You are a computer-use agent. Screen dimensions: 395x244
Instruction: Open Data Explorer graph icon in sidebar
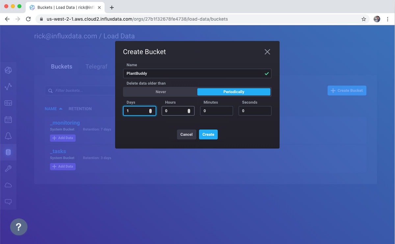[8, 86]
